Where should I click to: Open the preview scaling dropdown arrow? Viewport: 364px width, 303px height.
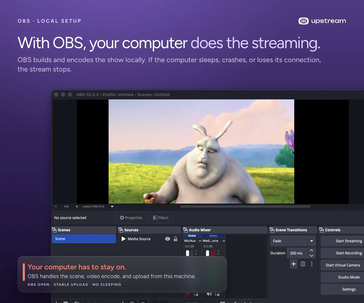pyautogui.click(x=112, y=207)
